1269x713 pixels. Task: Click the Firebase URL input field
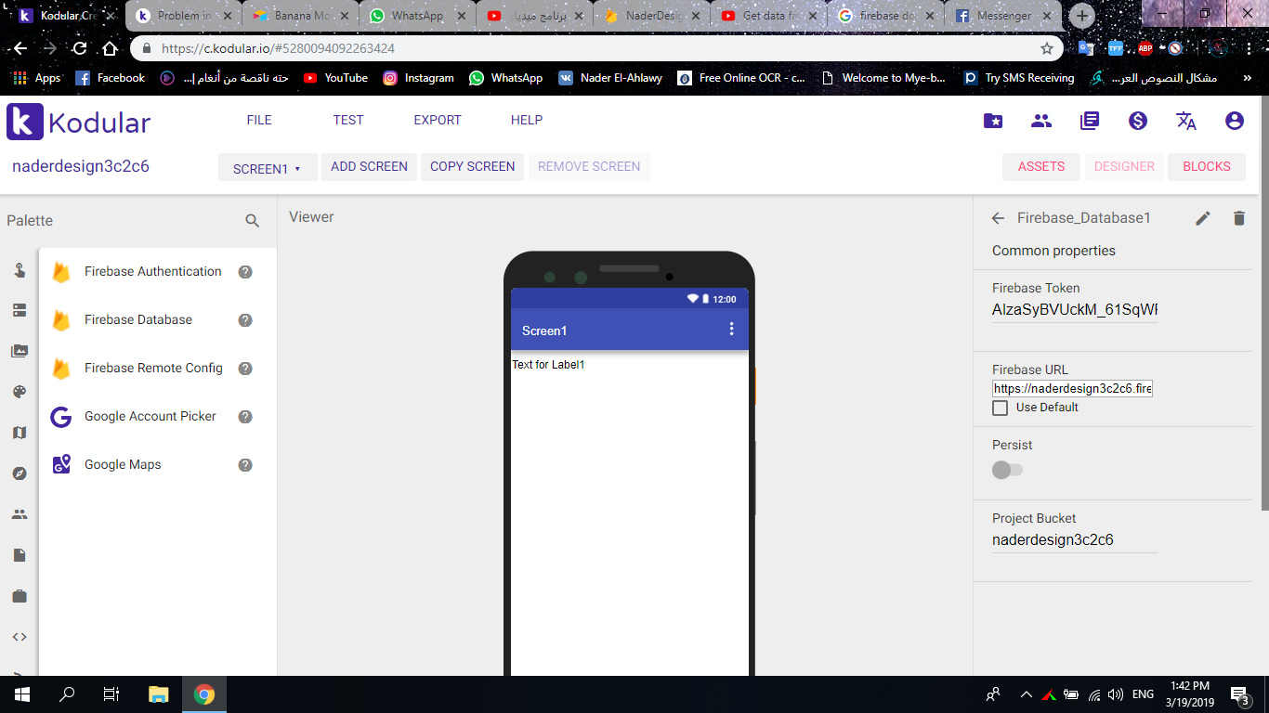coord(1072,389)
